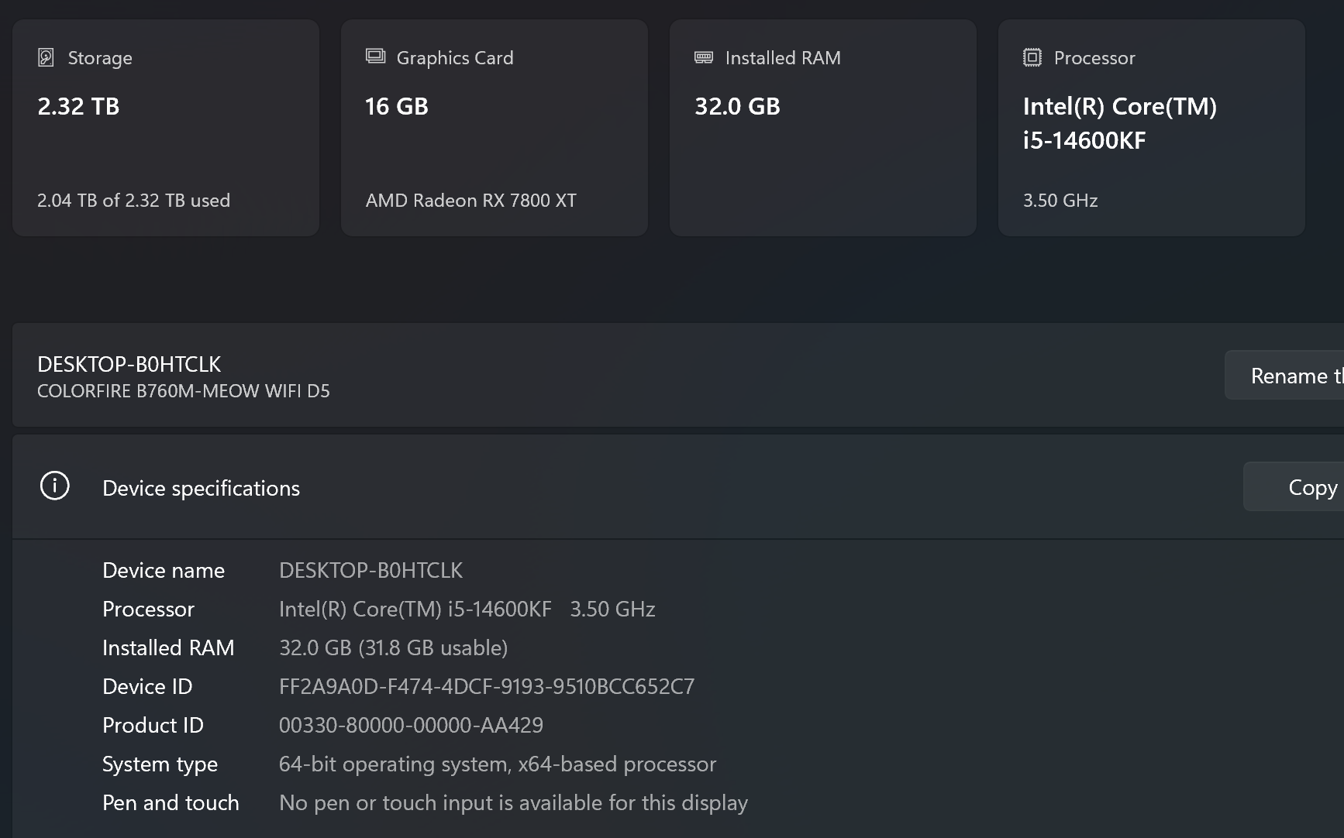Click the 32.0 GB value in RAM card
Viewport: 1344px width, 838px height.
pos(737,106)
